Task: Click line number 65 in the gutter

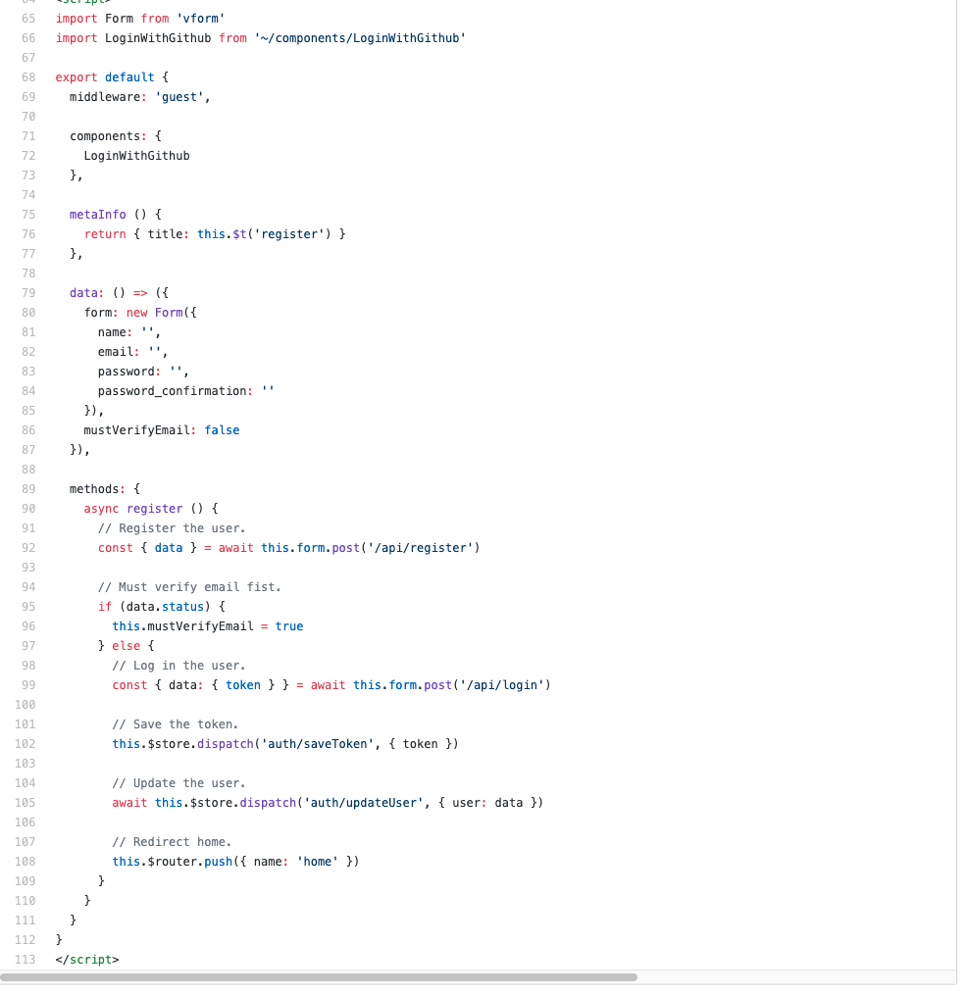Action: point(27,18)
